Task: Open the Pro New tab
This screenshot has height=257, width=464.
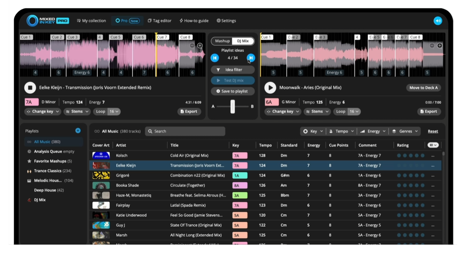Action: point(127,21)
